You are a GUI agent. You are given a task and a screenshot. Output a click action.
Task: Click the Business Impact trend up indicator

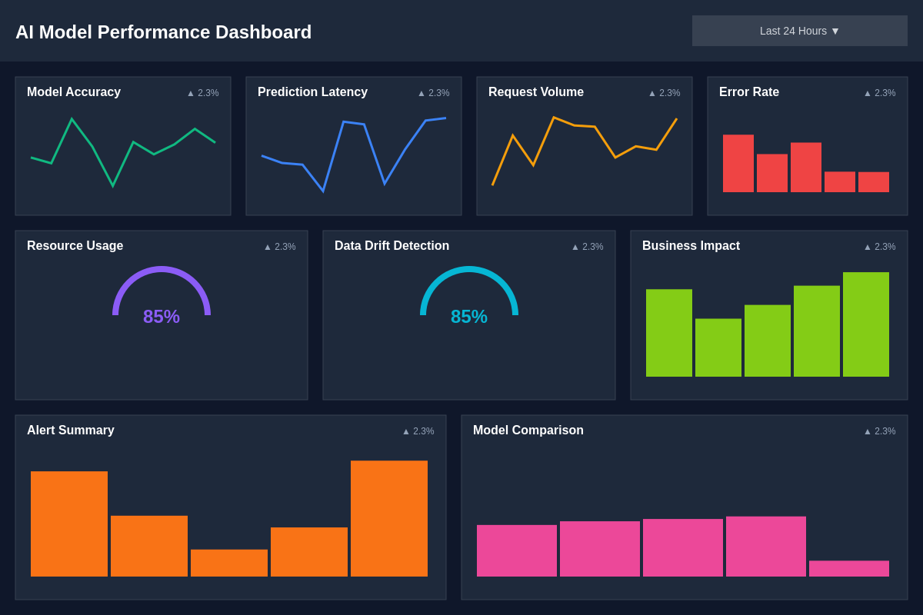880,247
